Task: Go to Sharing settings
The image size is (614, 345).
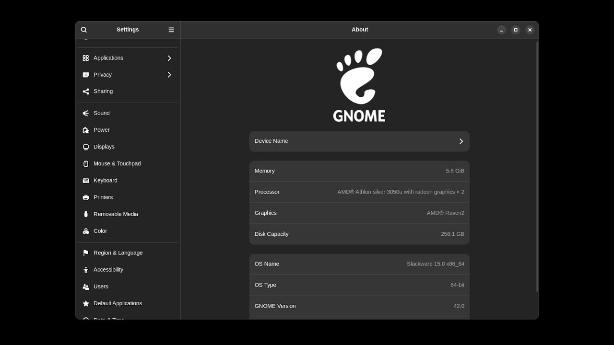Action: pyautogui.click(x=128, y=92)
